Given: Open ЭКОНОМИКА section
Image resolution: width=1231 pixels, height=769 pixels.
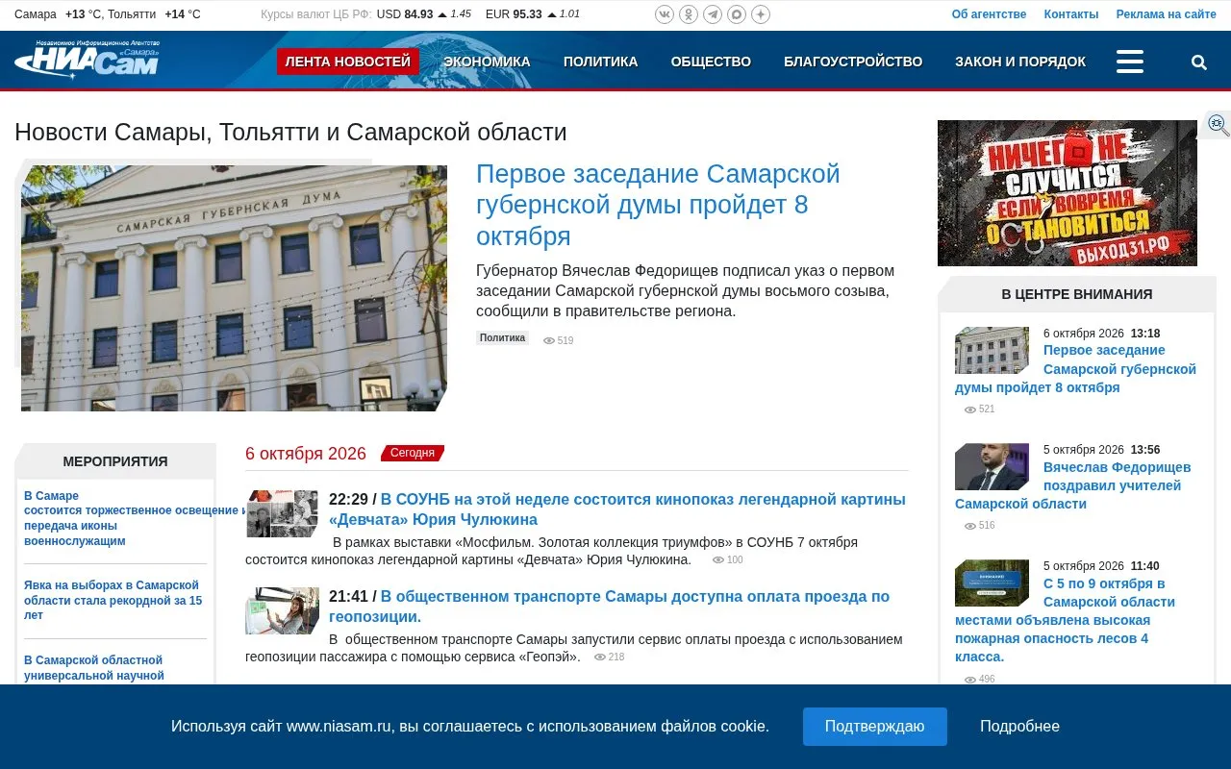Looking at the screenshot, I should pyautogui.click(x=487, y=62).
